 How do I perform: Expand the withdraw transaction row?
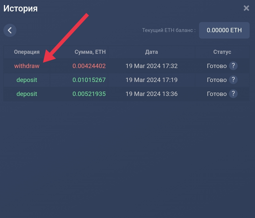pos(101,66)
